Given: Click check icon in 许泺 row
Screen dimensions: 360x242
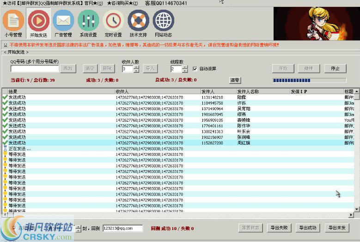Looking at the screenshot, I should coord(5,103).
